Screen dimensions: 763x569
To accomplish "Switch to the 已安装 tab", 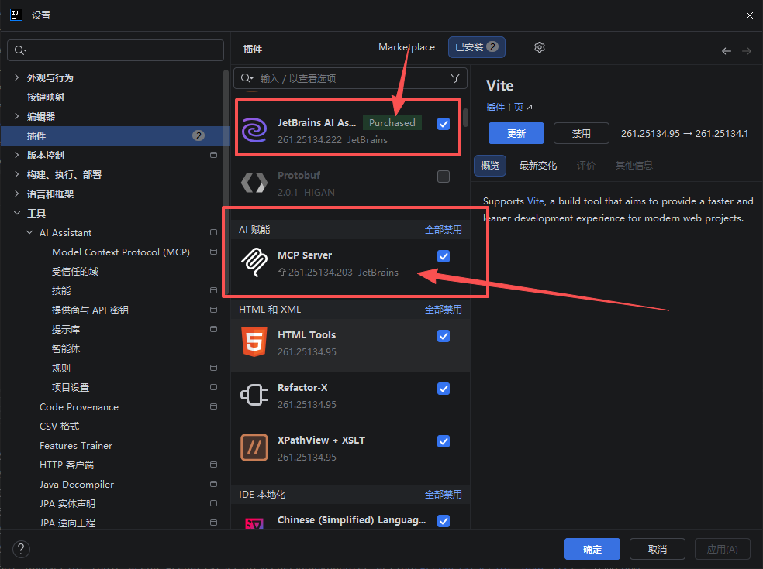I will [476, 47].
